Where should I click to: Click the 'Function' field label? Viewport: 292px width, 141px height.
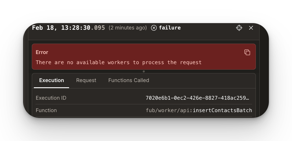click(x=46, y=110)
